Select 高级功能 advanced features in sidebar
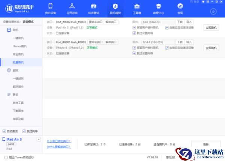Screen dimensions: 225x161 (18, 119)
